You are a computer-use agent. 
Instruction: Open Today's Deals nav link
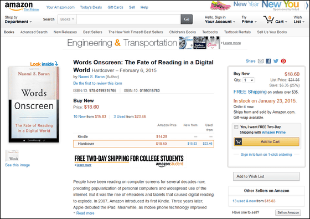click(x=91, y=7)
